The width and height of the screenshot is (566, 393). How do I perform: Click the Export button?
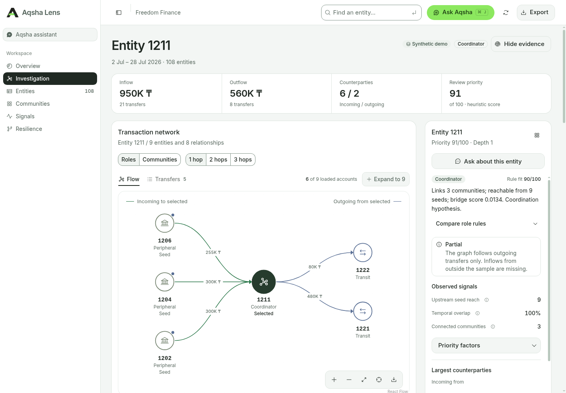click(x=535, y=13)
